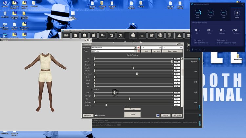Viewport: 246px width, 138px height.
Task: Click the Move Crotch 55% value field
Action: click(x=177, y=74)
